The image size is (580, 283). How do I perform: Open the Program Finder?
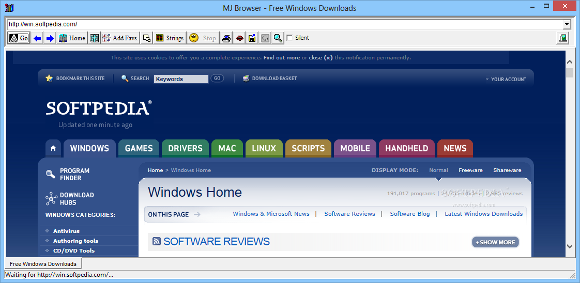pos(68,175)
